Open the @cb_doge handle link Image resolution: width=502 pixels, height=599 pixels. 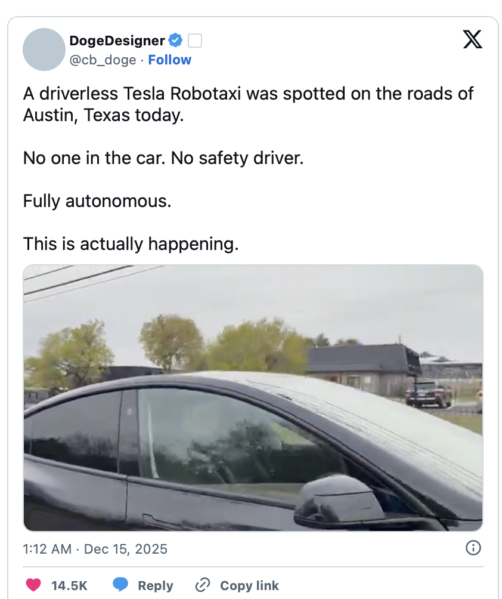click(x=103, y=60)
